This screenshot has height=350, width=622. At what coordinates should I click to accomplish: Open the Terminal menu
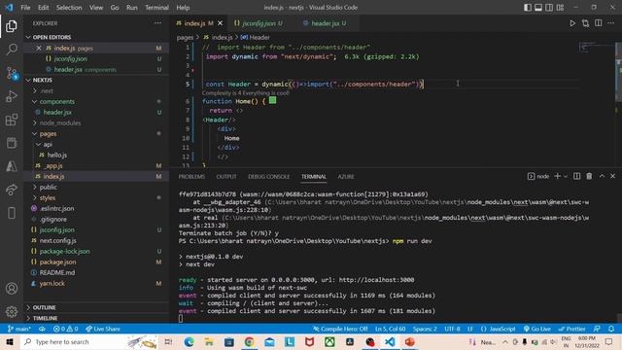click(x=156, y=7)
